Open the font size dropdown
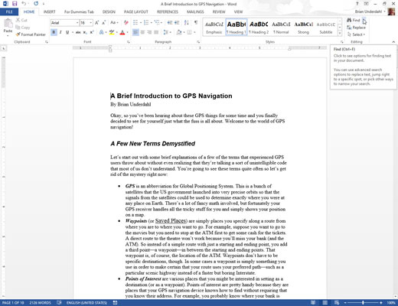The height and width of the screenshot is (306, 398). [91, 23]
